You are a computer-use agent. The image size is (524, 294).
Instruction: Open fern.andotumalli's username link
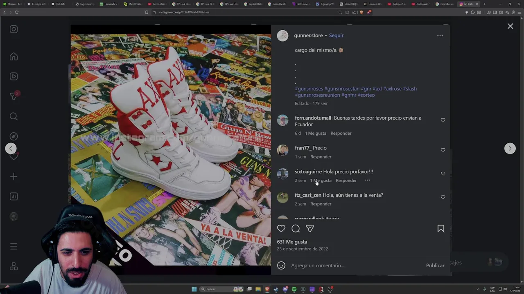point(314,118)
